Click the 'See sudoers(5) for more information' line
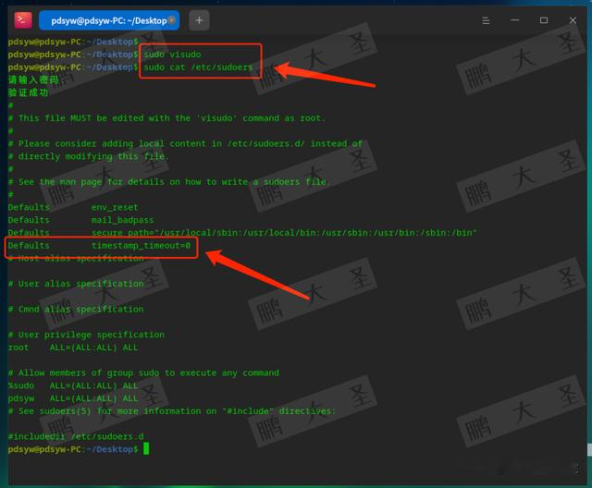Image resolution: width=592 pixels, height=488 pixels. [x=171, y=411]
